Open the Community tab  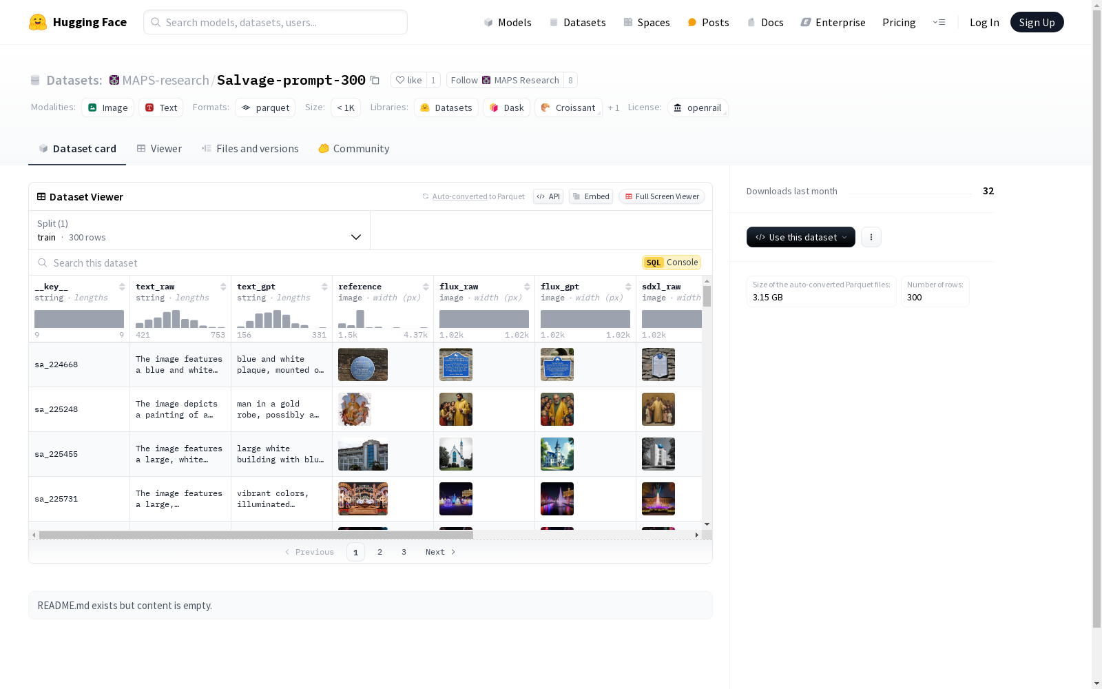pyautogui.click(x=354, y=149)
